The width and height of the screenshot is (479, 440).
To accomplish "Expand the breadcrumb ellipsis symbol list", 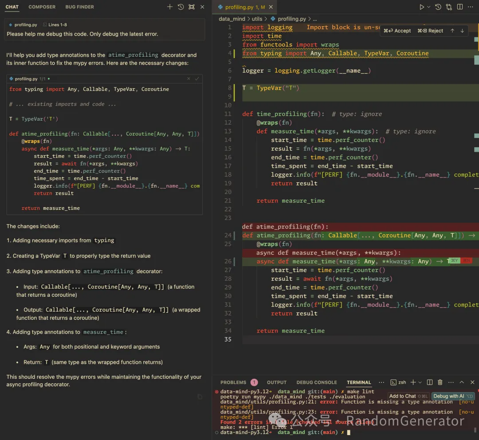I will (x=314, y=19).
